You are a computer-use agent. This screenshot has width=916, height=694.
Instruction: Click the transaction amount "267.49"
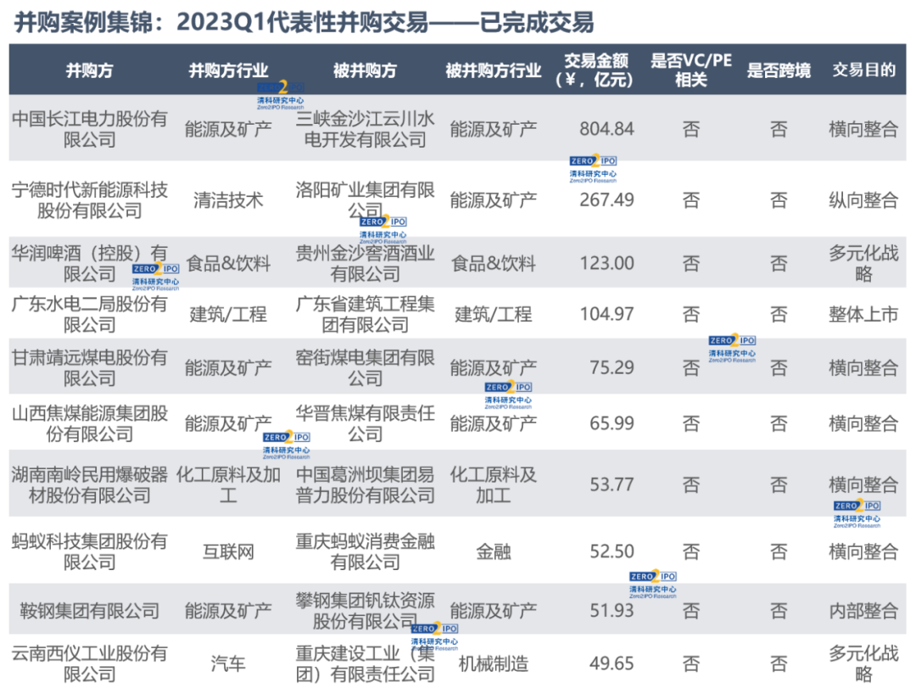tap(606, 200)
